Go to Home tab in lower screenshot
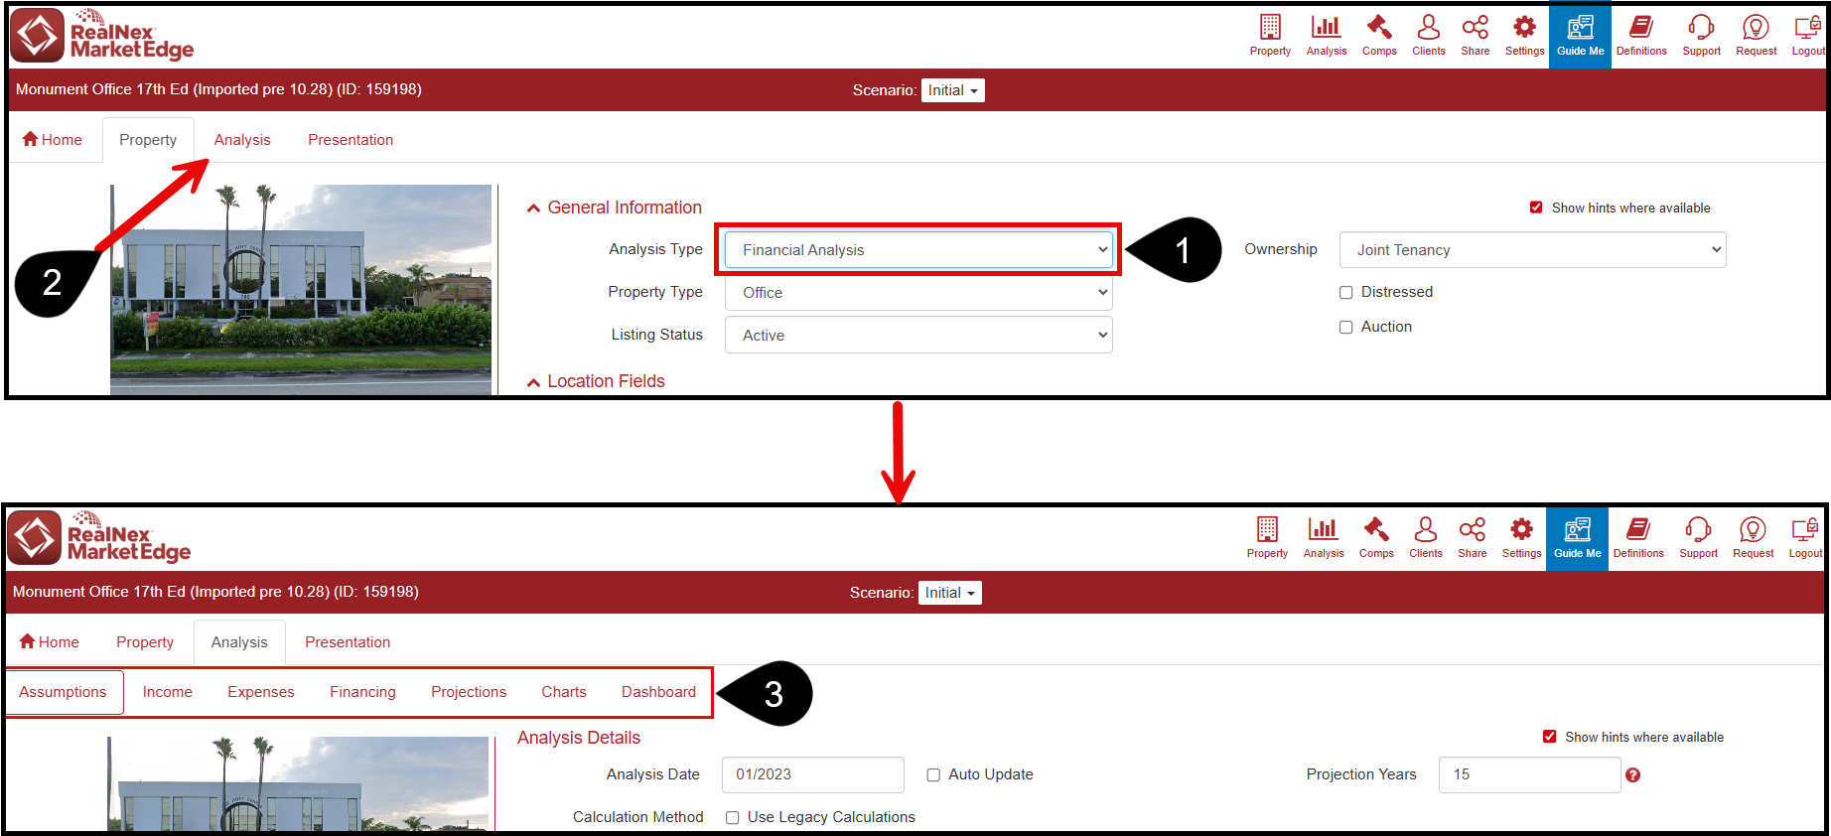The width and height of the screenshot is (1831, 836). 50,642
